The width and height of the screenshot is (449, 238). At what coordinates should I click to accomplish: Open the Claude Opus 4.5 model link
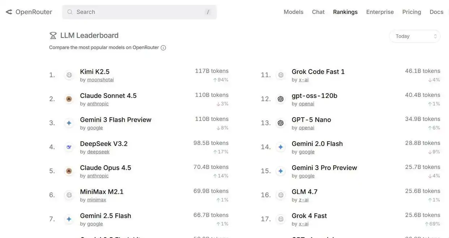[x=106, y=168]
